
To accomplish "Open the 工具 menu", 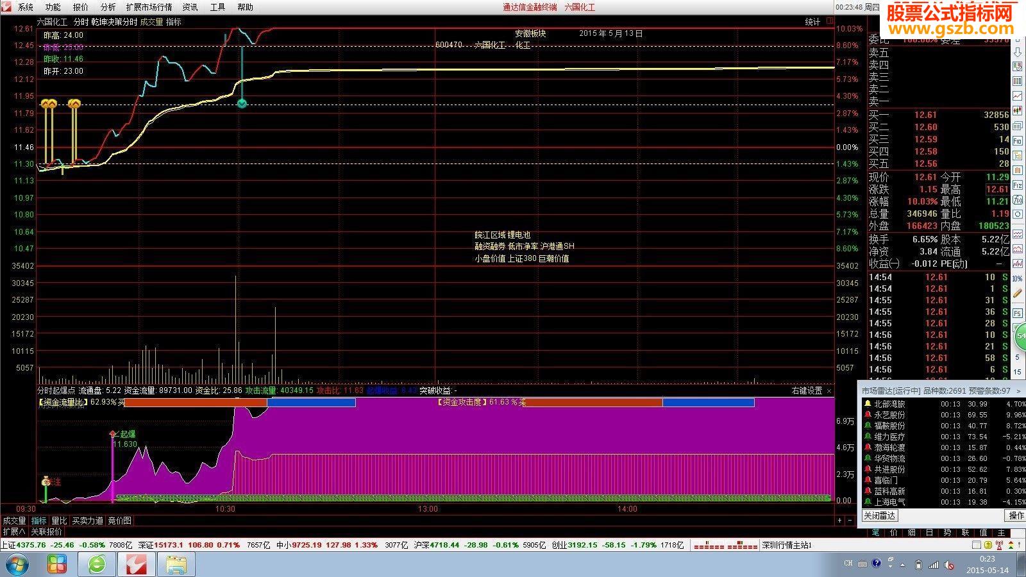I will (x=218, y=7).
